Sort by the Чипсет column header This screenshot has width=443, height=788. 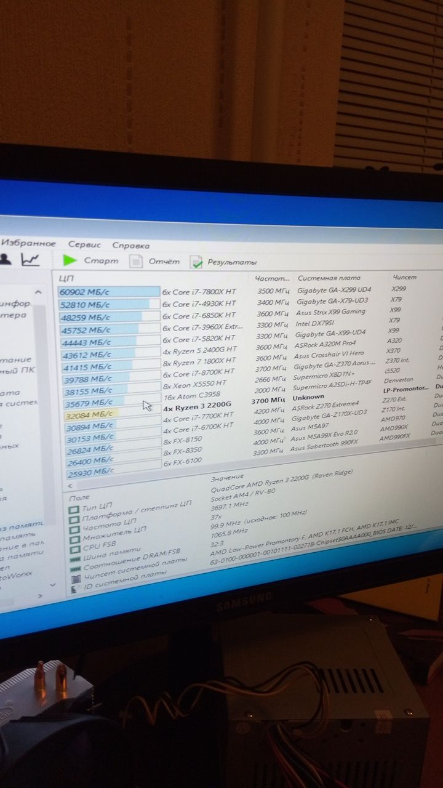(404, 278)
